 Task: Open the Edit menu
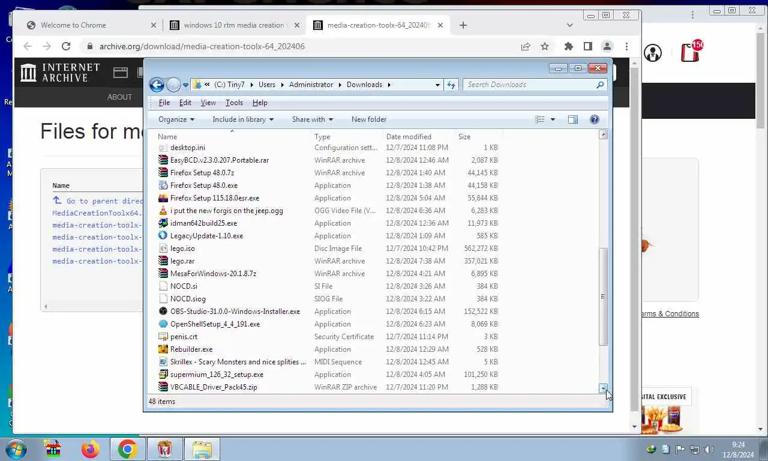pos(185,103)
